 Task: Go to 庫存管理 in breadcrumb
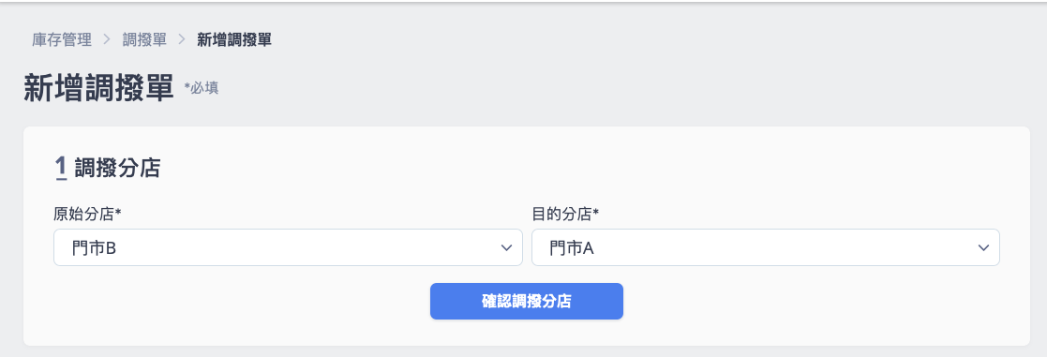(62, 40)
